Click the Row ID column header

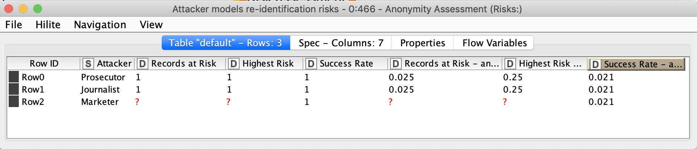tap(44, 64)
